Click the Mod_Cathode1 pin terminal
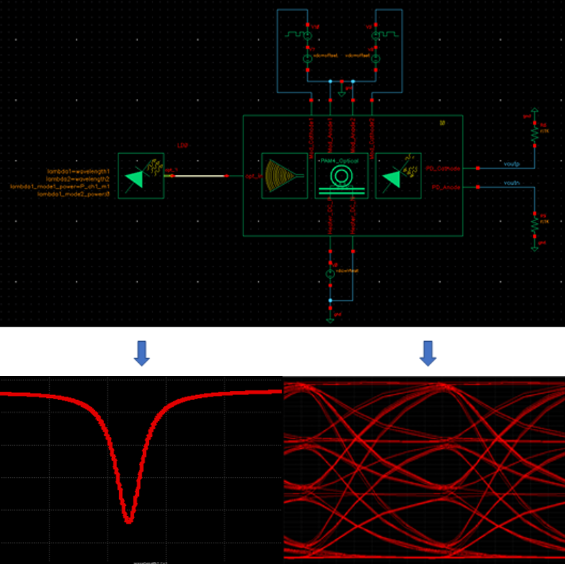 click(x=310, y=137)
